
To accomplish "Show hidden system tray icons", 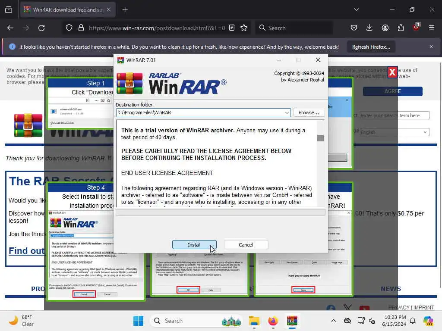I will point(334,321).
